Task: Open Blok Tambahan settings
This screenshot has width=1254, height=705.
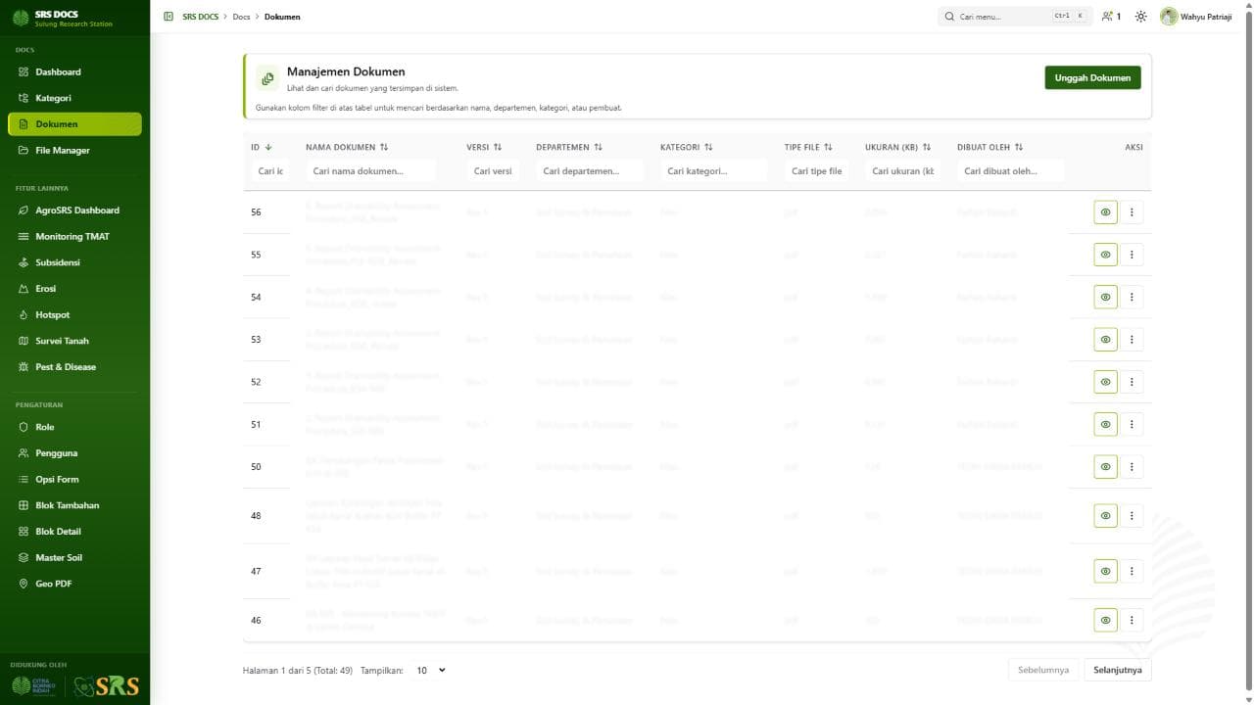Action: point(74,505)
